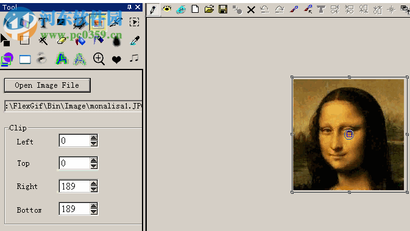Click the Undo toolbar arrow
Screen dimensions: 410x231
265,10
